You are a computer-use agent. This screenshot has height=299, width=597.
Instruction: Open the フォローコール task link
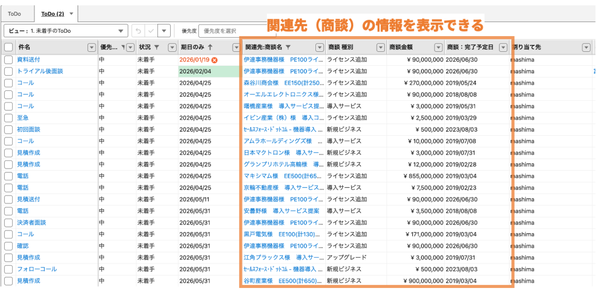click(x=37, y=269)
